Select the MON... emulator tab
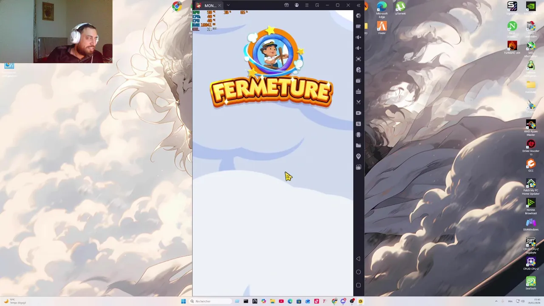This screenshot has height=306, width=544. pos(208,6)
